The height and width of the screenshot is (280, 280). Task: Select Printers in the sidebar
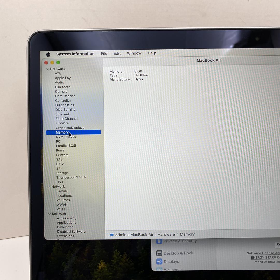click(x=62, y=155)
